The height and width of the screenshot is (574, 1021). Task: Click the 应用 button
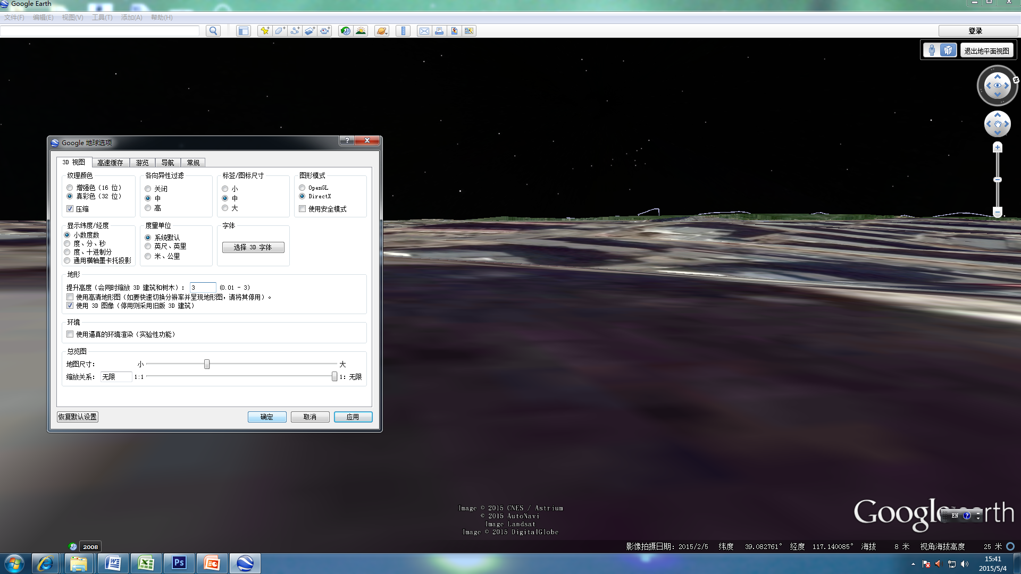[x=353, y=417]
